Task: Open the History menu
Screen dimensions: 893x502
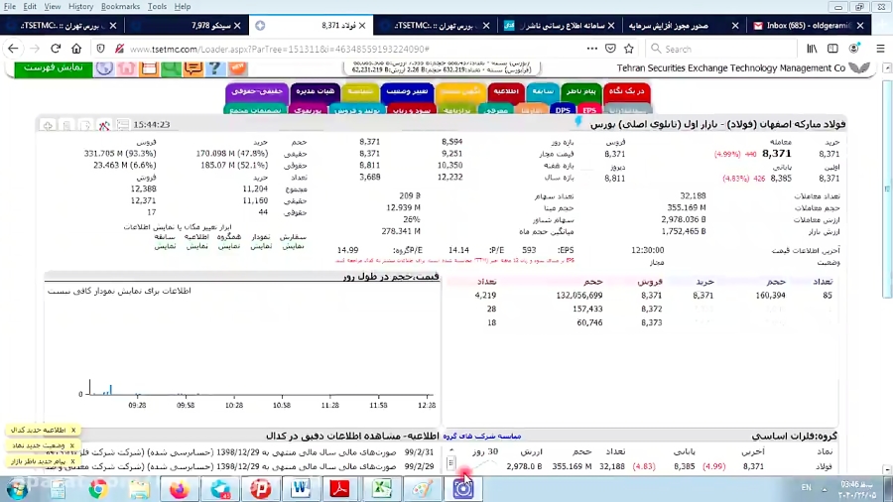Action: click(80, 6)
